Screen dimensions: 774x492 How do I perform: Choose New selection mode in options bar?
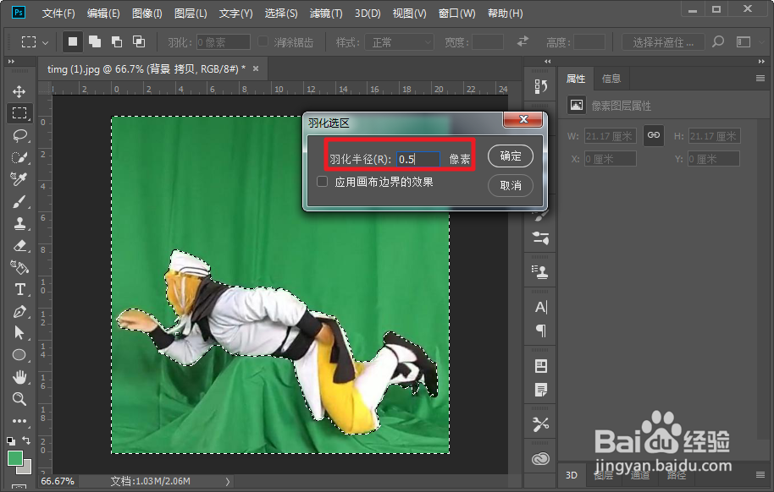point(73,42)
